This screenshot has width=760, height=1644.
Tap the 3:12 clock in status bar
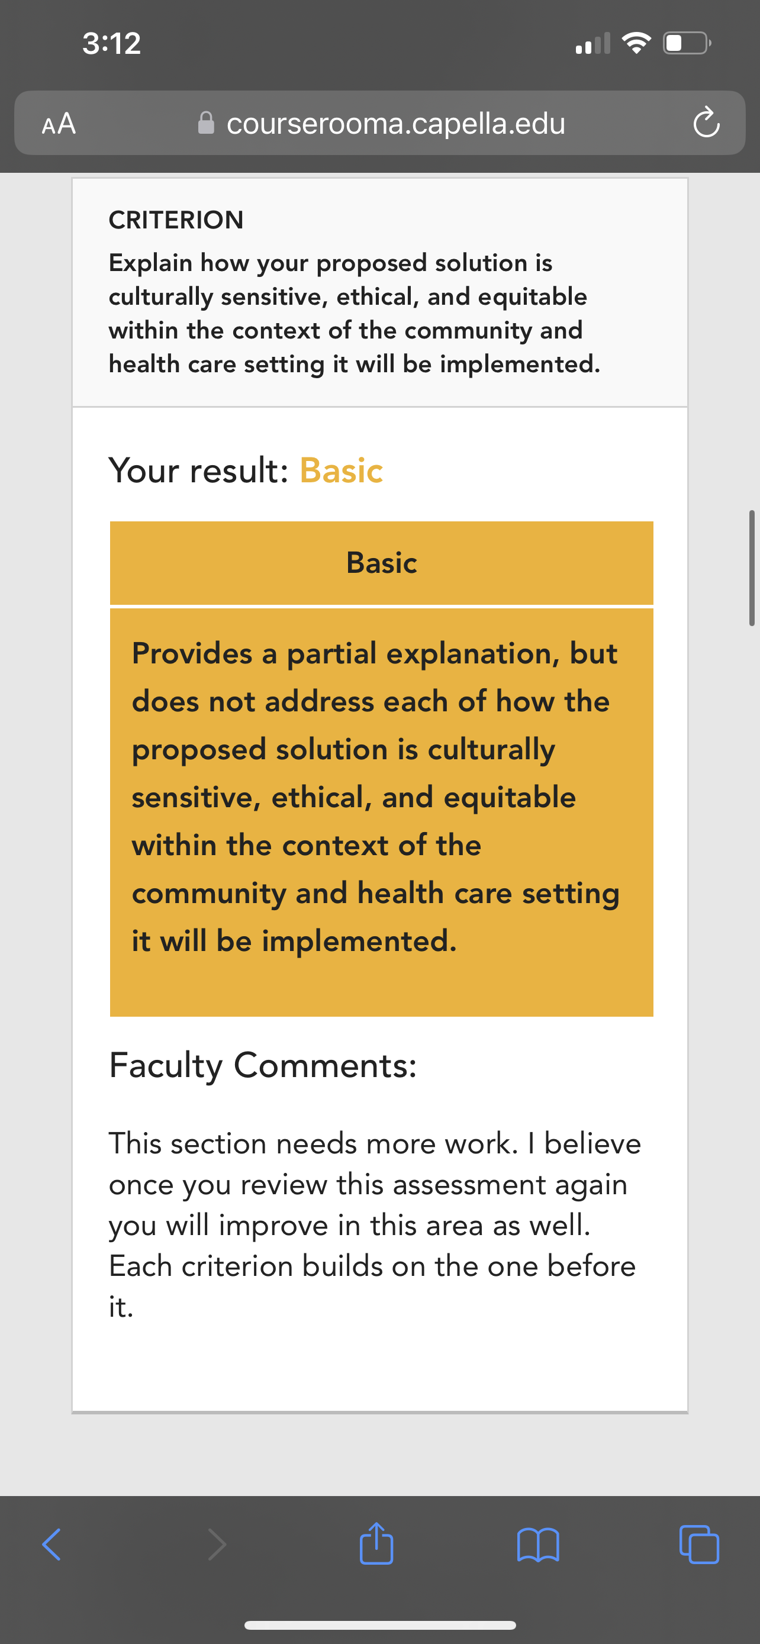pyautogui.click(x=112, y=43)
